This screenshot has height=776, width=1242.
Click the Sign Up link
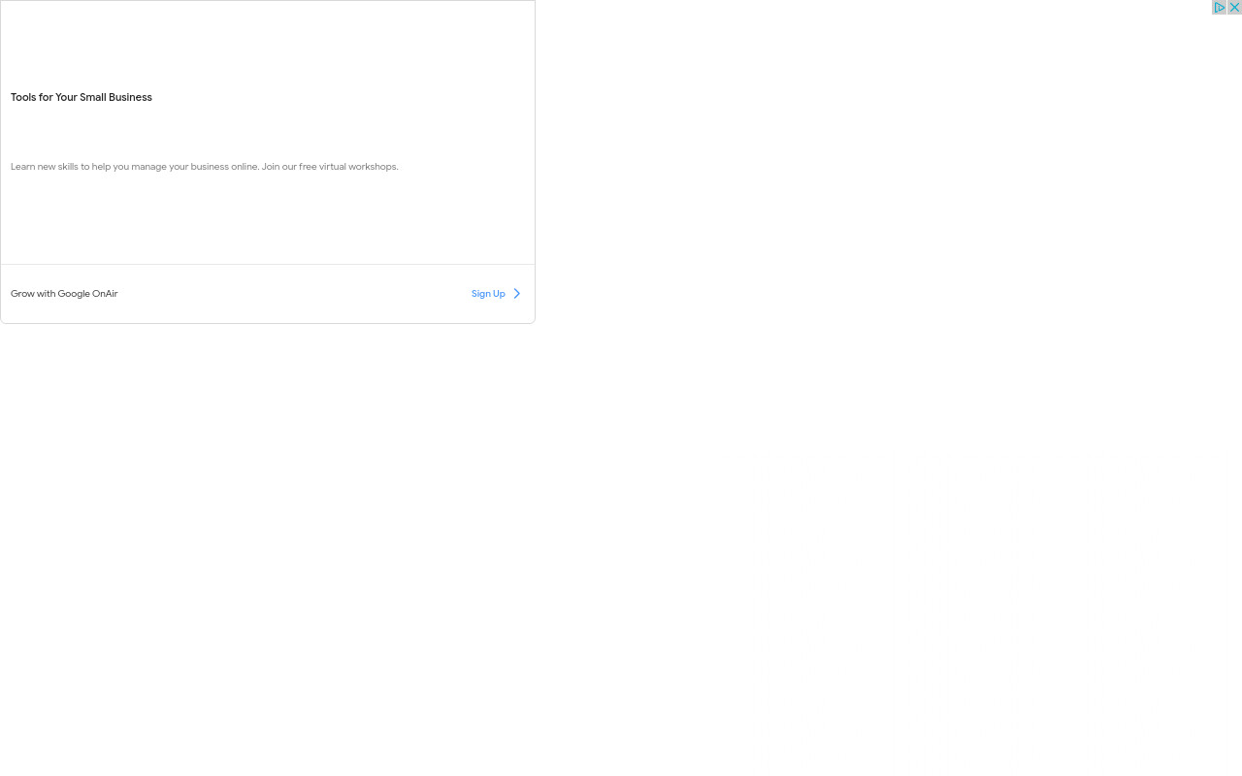point(488,294)
